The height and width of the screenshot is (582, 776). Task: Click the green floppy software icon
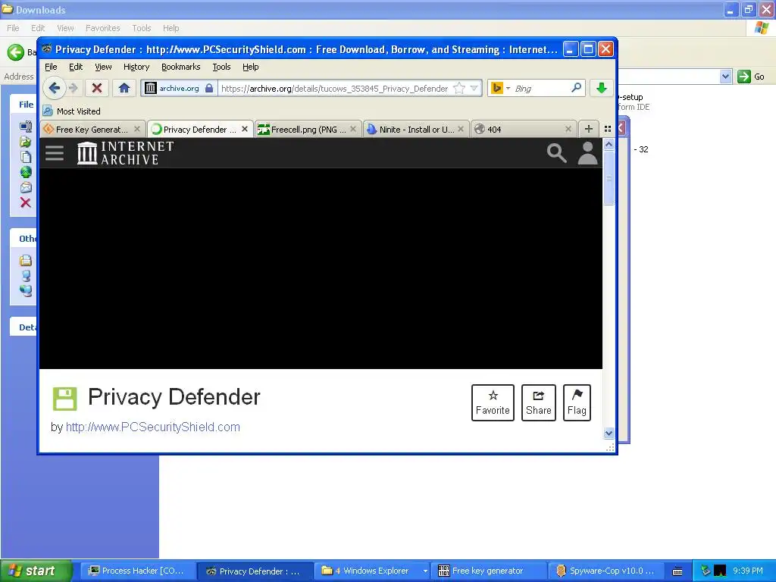coord(65,399)
